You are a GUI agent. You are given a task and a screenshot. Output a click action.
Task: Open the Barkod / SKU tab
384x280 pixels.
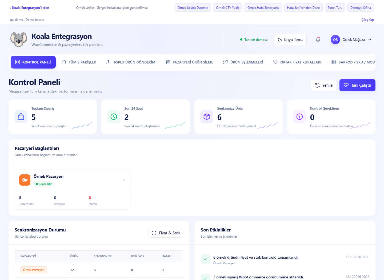353,62
